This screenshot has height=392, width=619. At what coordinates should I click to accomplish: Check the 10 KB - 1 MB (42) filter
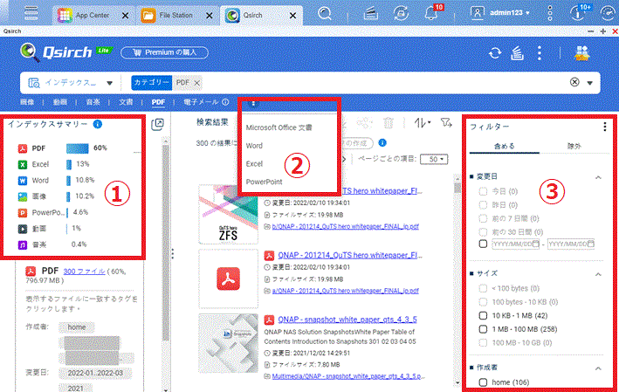click(x=483, y=315)
